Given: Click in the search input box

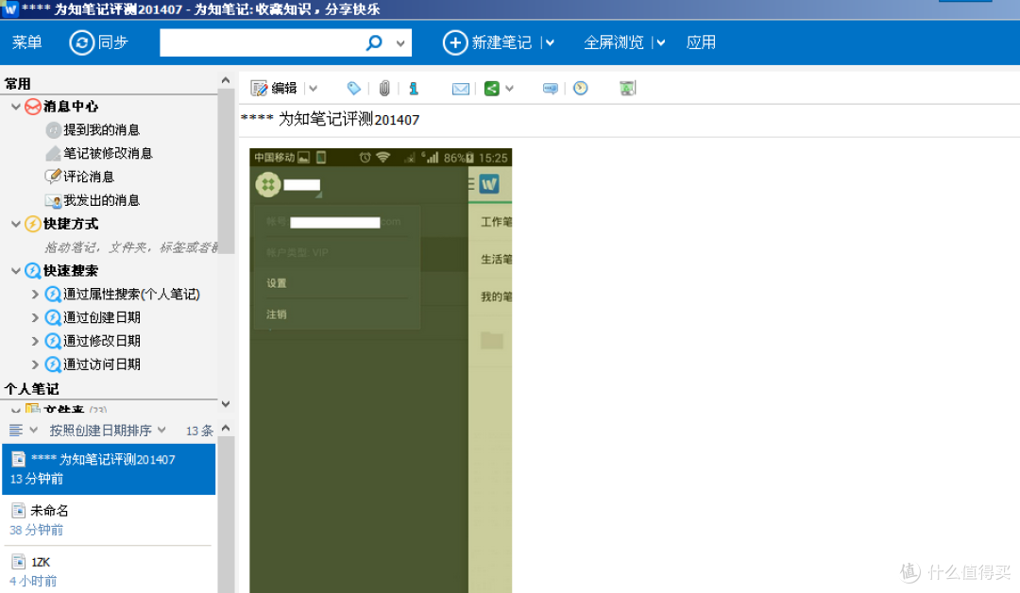Looking at the screenshot, I should pyautogui.click(x=262, y=42).
